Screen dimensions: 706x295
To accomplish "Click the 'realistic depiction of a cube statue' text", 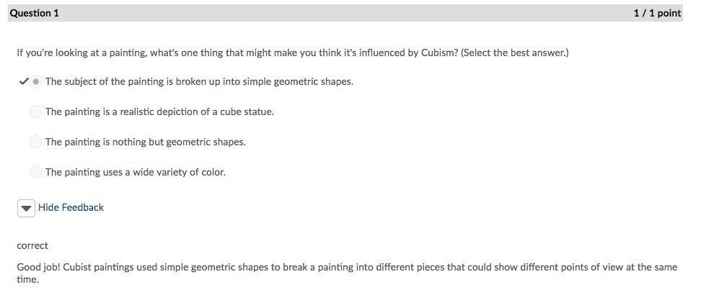I will point(159,112).
